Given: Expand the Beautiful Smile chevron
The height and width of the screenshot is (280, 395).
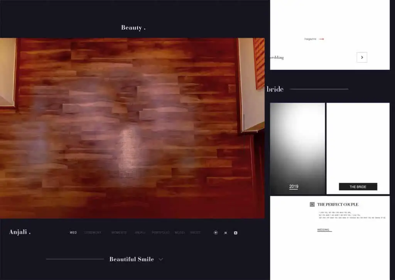Looking at the screenshot, I should click(161, 259).
